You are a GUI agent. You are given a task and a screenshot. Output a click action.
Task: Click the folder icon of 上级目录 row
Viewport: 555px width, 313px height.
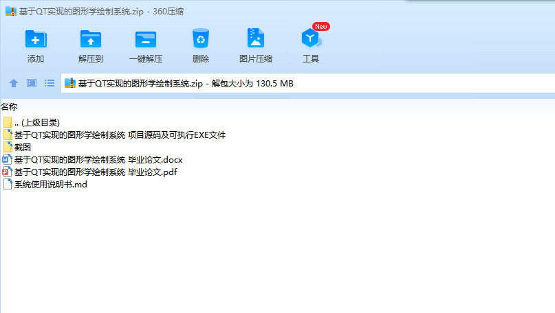pyautogui.click(x=8, y=123)
